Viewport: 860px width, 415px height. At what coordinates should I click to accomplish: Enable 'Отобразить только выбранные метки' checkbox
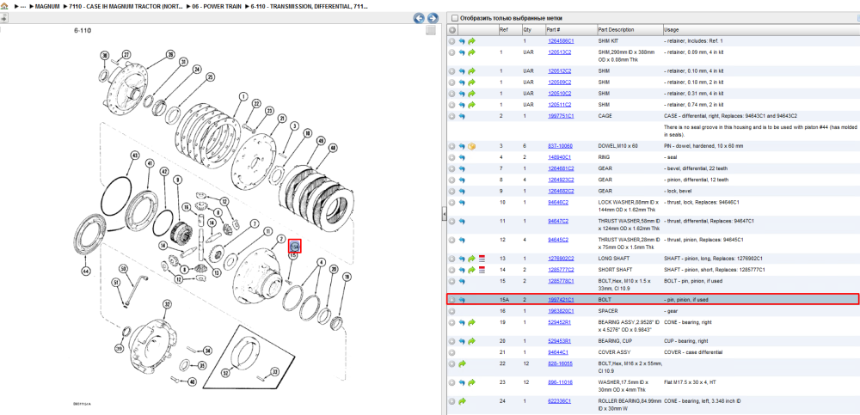454,18
